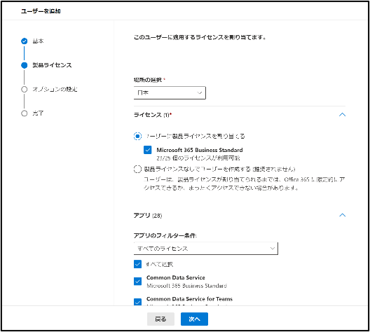The height and width of the screenshot is (332, 370).
Task: Click the 次へ button
Action: tap(194, 319)
